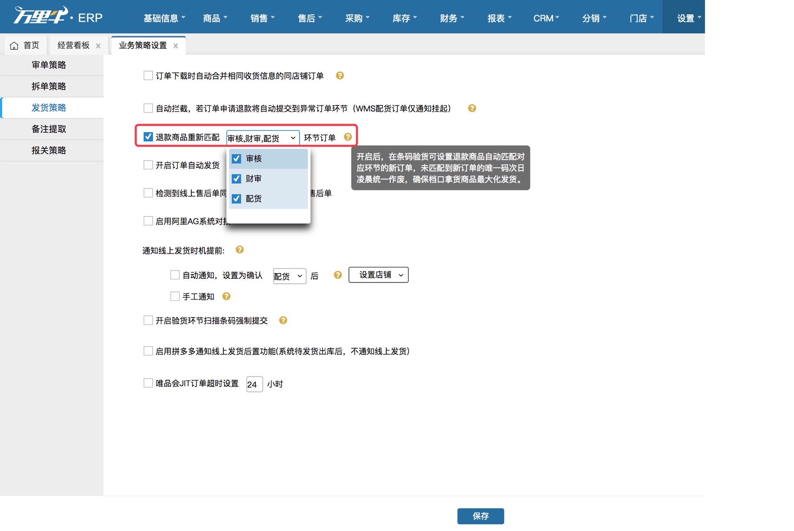Click help icon beside 自动拦截 refund option
This screenshot has width=794, height=531.
(472, 108)
